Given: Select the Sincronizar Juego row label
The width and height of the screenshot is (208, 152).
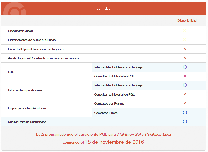Looking at the screenshot, I should 20,31.
